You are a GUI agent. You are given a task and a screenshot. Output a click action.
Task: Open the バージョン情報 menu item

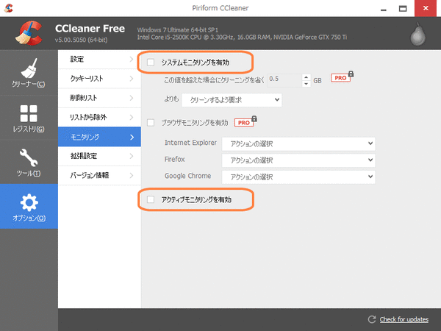point(99,175)
